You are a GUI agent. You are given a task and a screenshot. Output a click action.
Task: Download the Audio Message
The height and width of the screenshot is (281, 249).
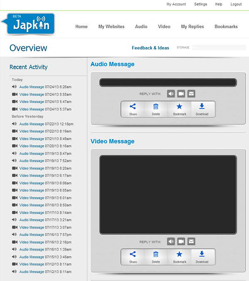pyautogui.click(x=202, y=109)
